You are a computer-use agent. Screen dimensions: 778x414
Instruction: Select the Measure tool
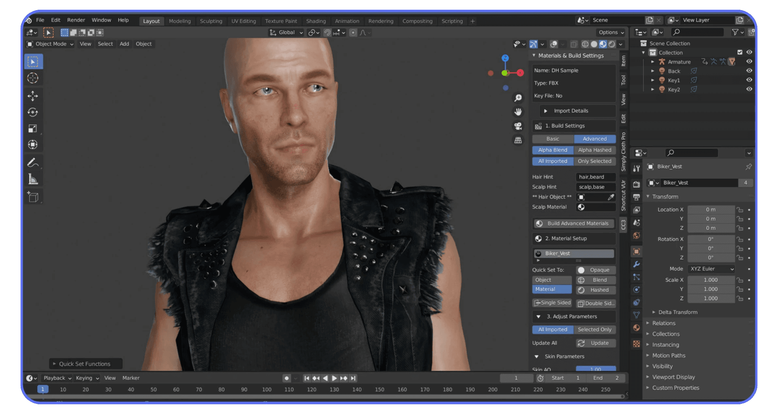coord(33,178)
